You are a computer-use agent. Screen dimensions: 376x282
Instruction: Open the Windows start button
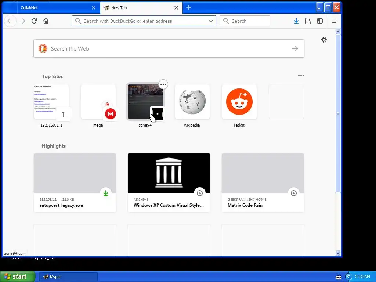[x=17, y=277]
